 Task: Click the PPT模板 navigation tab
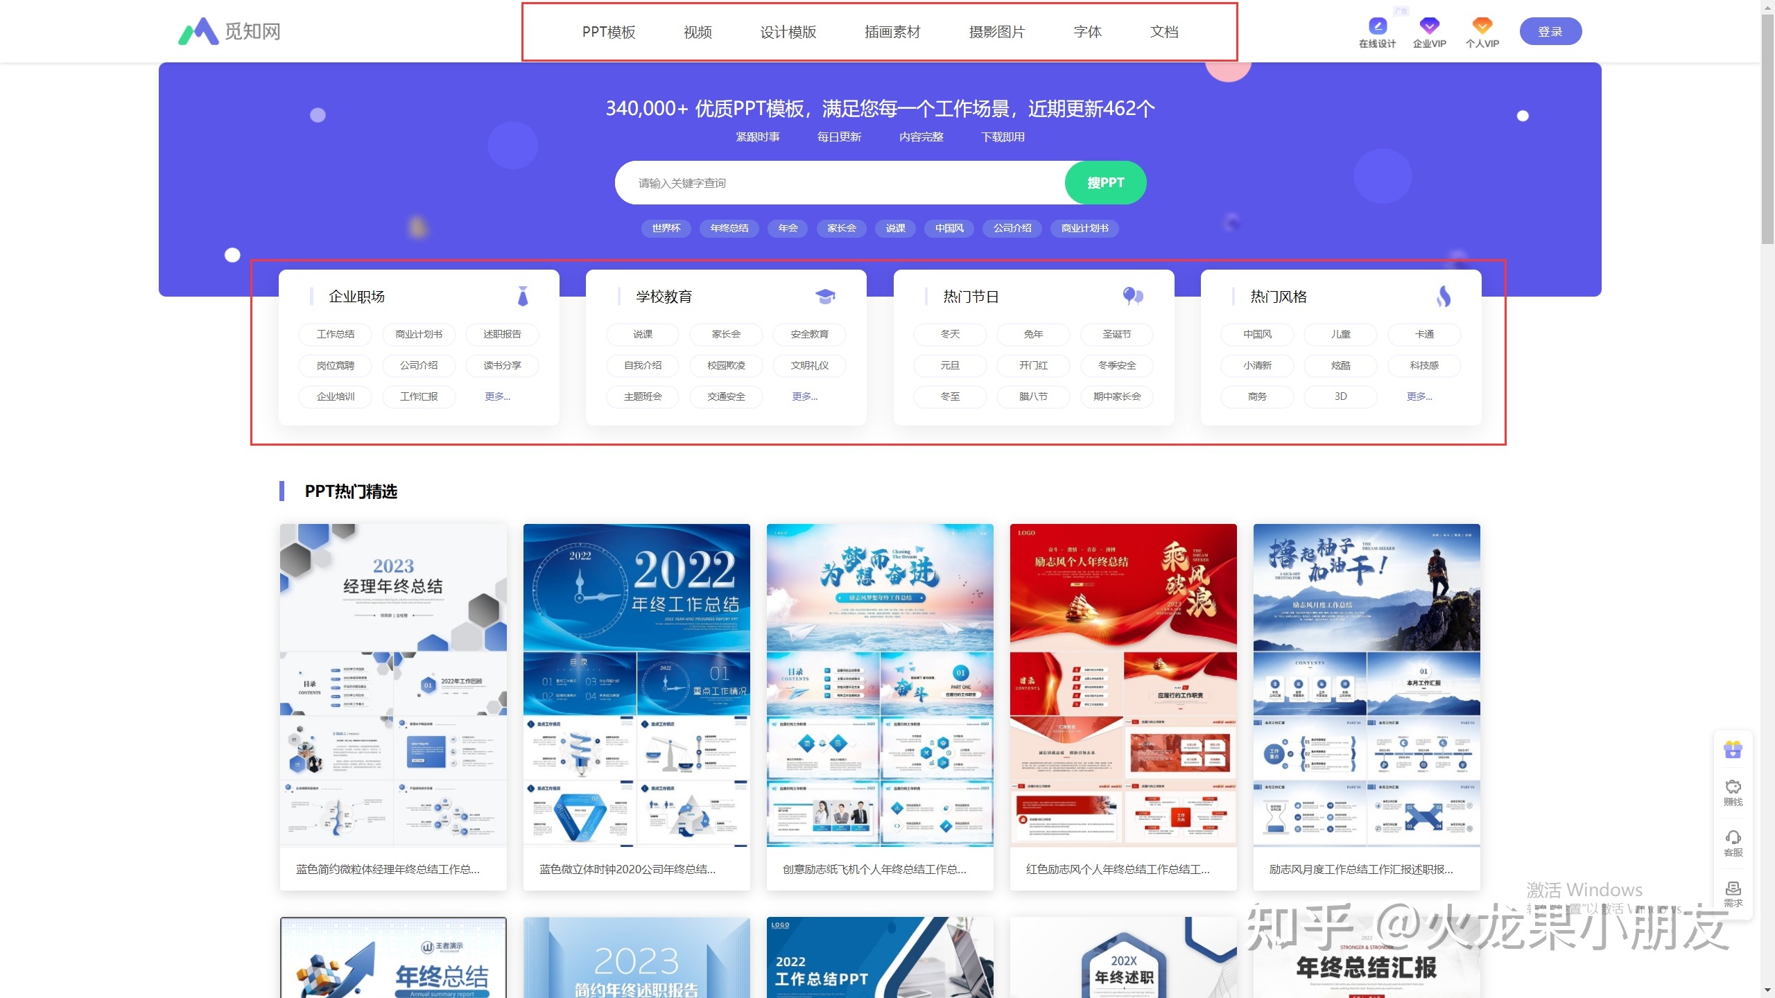point(607,30)
